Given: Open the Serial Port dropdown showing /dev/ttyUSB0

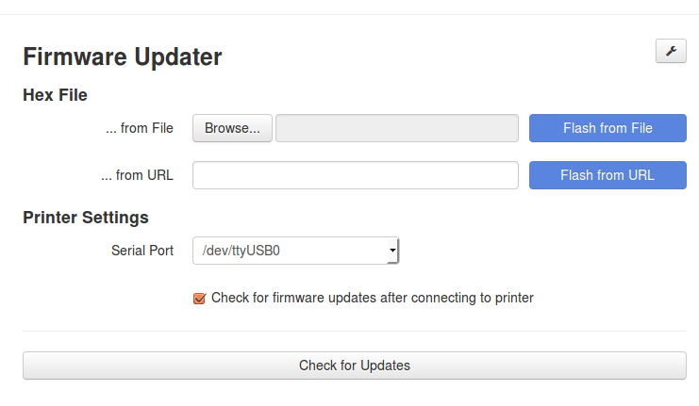Looking at the screenshot, I should click(x=295, y=251).
